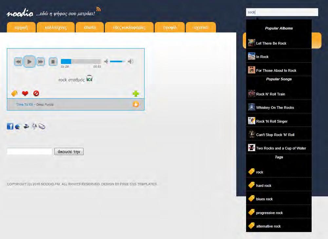Select Two Rocks and a Cup of Water
This screenshot has width=328, height=239.
(279, 148)
